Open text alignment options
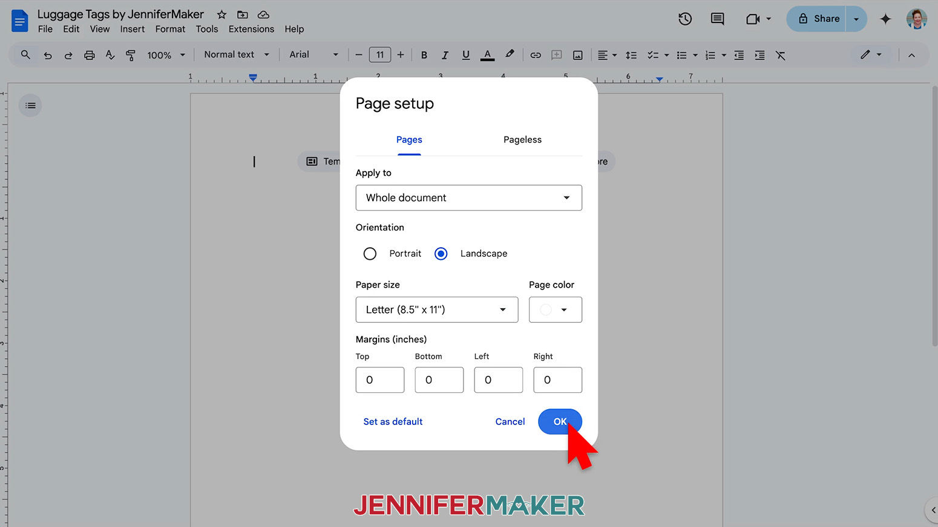938x527 pixels. click(x=607, y=55)
